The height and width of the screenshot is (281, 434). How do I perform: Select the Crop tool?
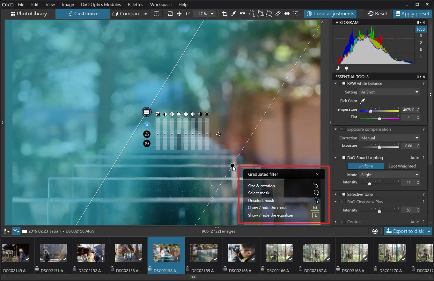224,14
